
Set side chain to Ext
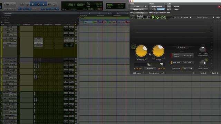coord(191,69)
